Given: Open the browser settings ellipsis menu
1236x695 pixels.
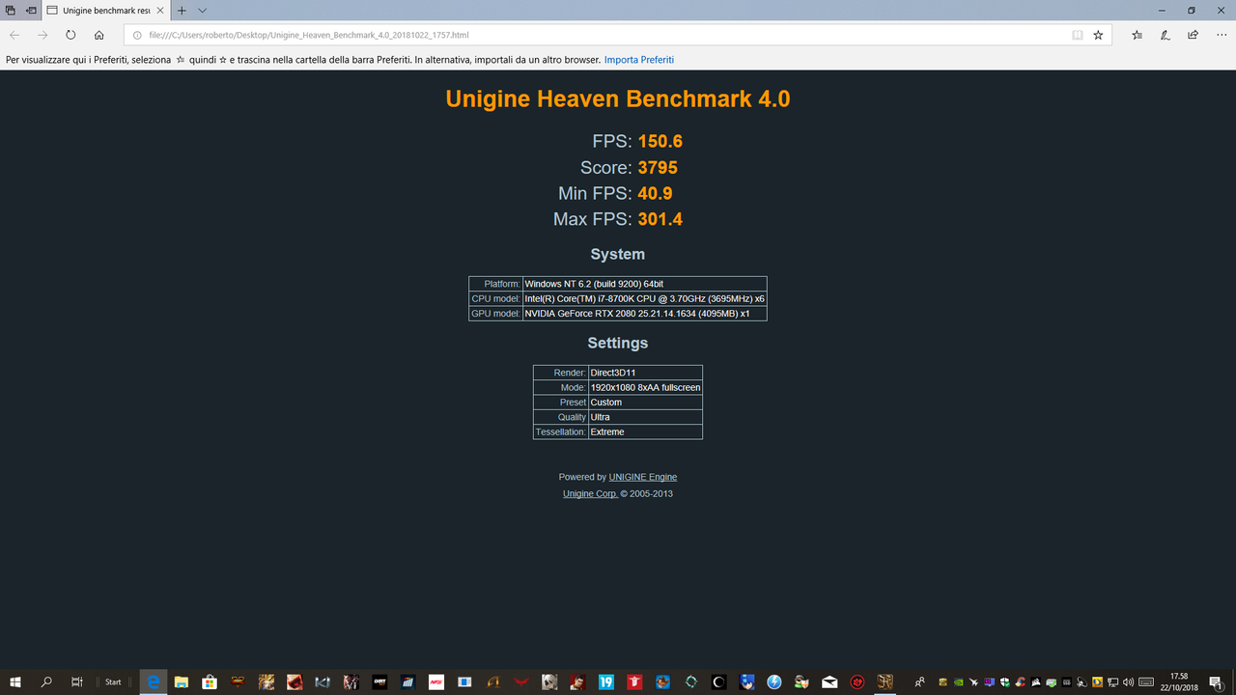Looking at the screenshot, I should (x=1222, y=35).
